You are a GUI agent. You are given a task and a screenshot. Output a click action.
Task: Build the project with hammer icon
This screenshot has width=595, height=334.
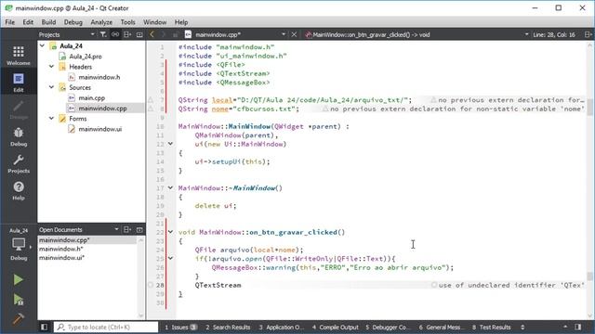(19, 319)
